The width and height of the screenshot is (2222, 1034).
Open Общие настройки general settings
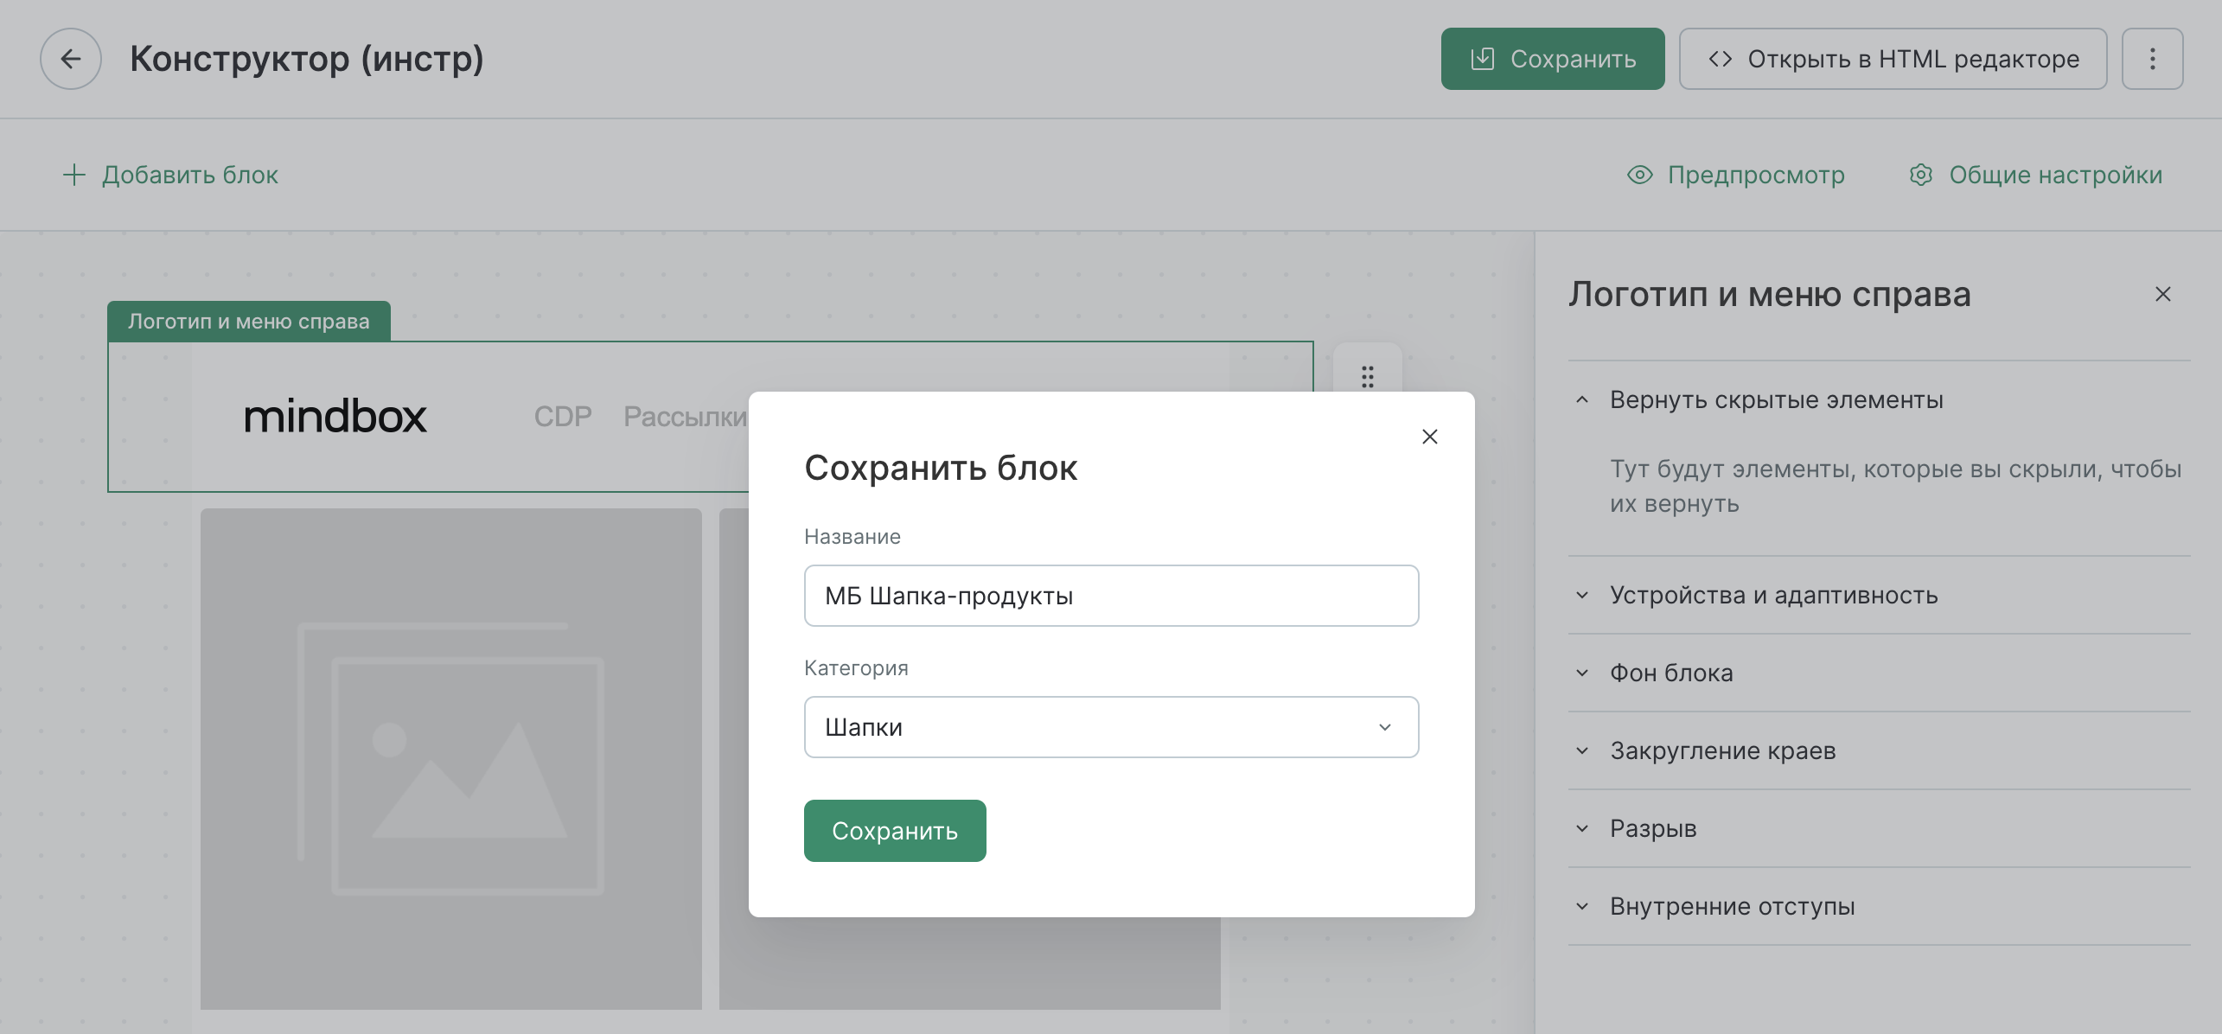pyautogui.click(x=2036, y=175)
